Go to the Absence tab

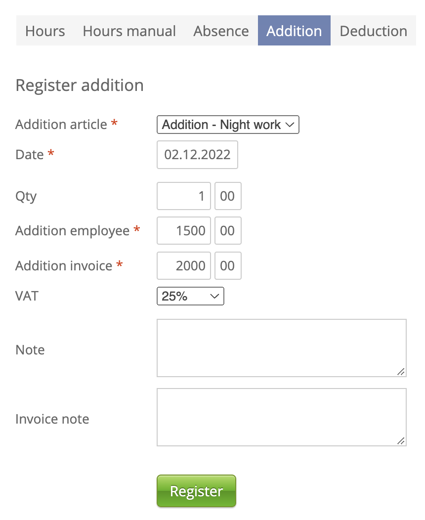[x=221, y=31]
